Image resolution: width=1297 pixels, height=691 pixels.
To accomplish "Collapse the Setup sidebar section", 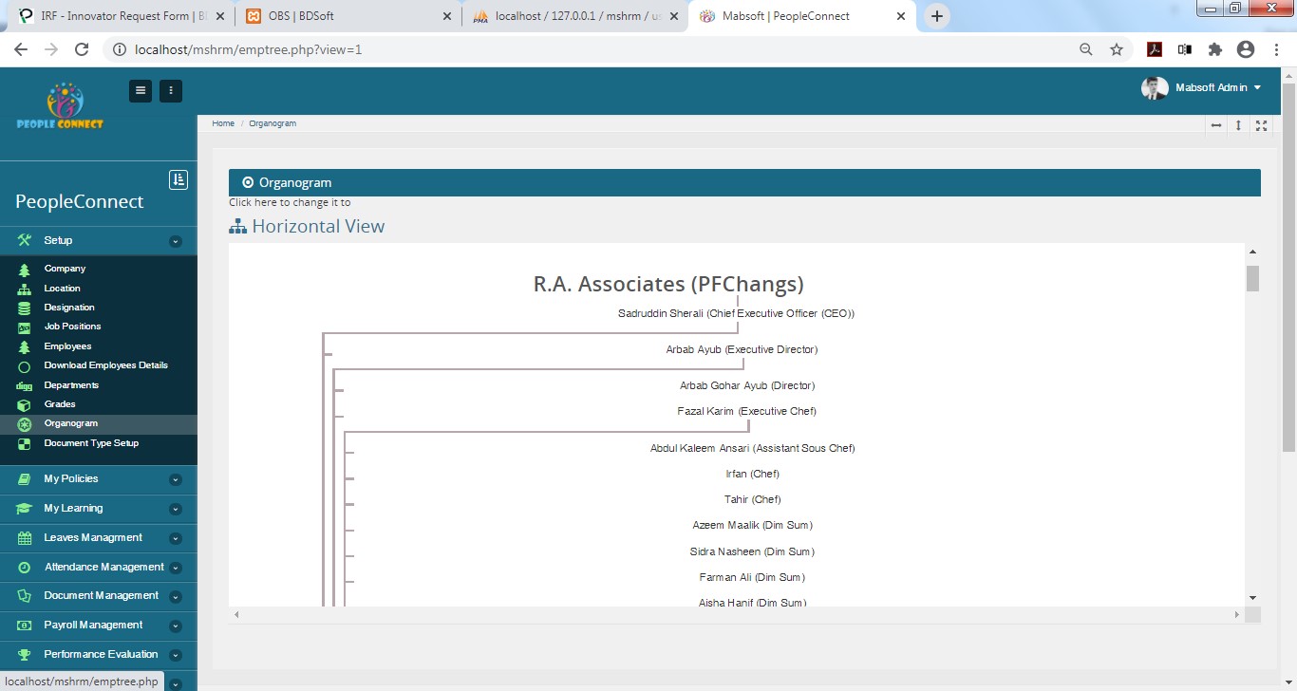I will tap(175, 241).
